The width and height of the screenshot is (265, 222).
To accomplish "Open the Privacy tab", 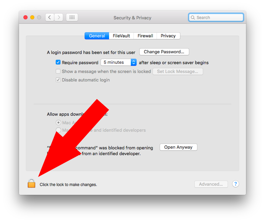I will tap(168, 36).
